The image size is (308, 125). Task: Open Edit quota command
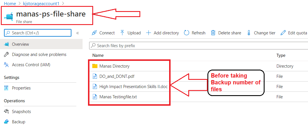297,33
